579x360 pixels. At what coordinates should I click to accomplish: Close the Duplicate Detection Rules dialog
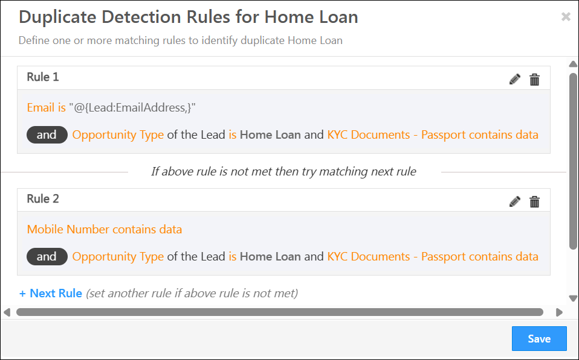point(566,16)
